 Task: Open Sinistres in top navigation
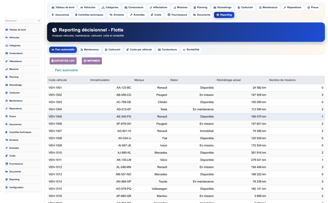coord(117,15)
